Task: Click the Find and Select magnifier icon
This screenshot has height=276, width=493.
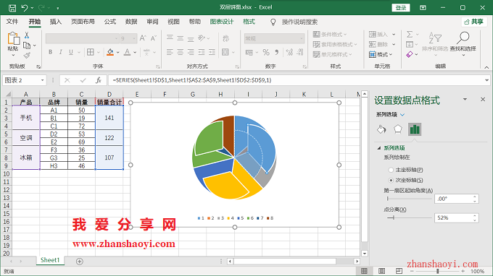Action: point(463,38)
